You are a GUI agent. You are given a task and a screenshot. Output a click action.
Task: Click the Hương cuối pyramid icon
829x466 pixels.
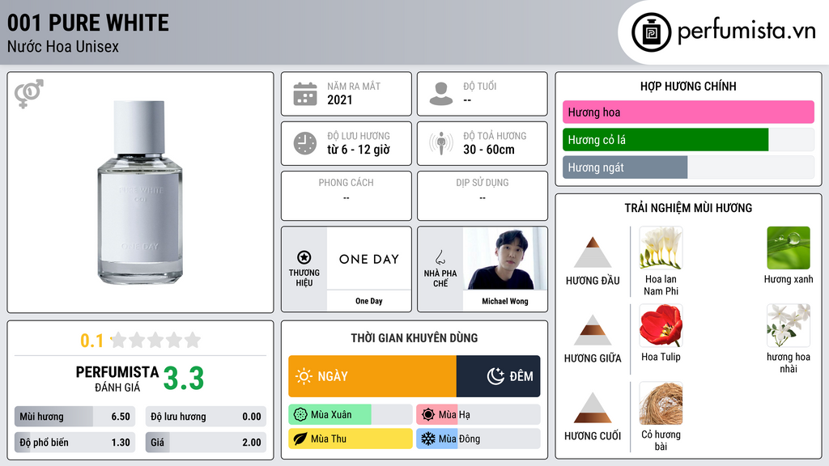point(593,408)
